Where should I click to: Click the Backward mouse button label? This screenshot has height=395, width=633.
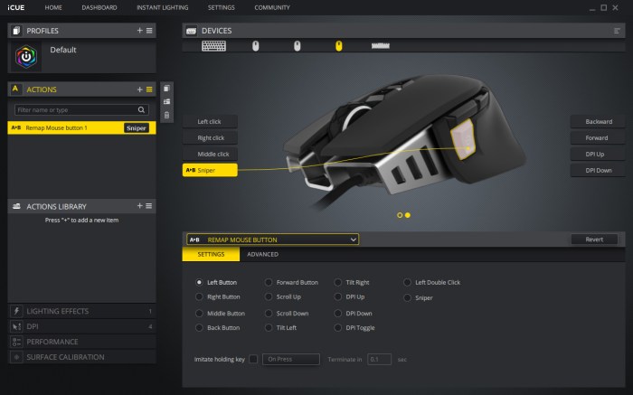coord(598,121)
